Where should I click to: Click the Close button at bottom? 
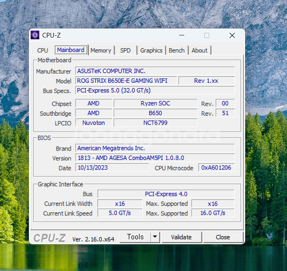coord(223,237)
